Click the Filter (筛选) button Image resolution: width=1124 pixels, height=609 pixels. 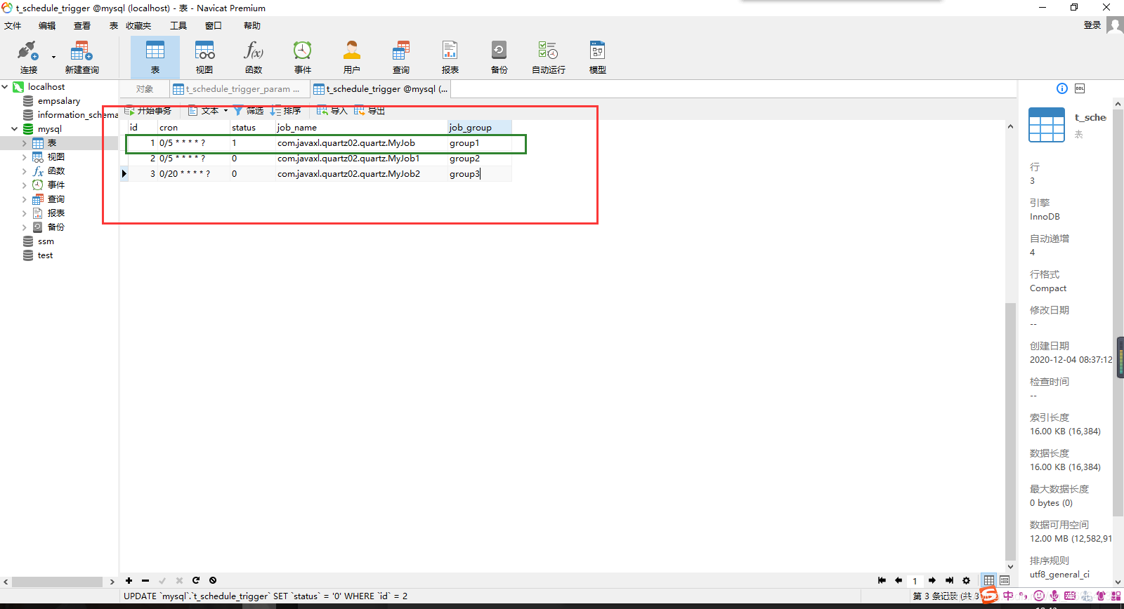tap(249, 111)
